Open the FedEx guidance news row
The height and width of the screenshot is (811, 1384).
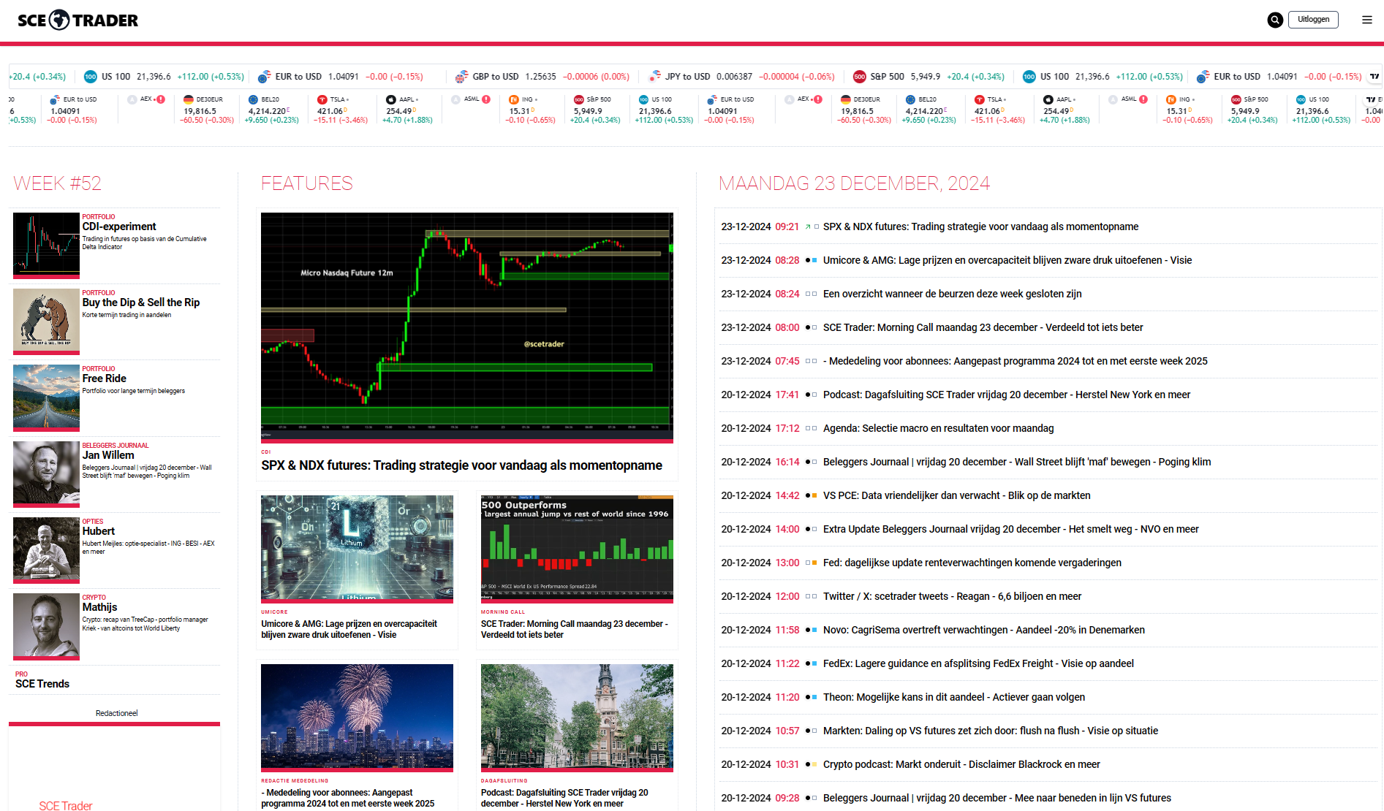click(1047, 664)
